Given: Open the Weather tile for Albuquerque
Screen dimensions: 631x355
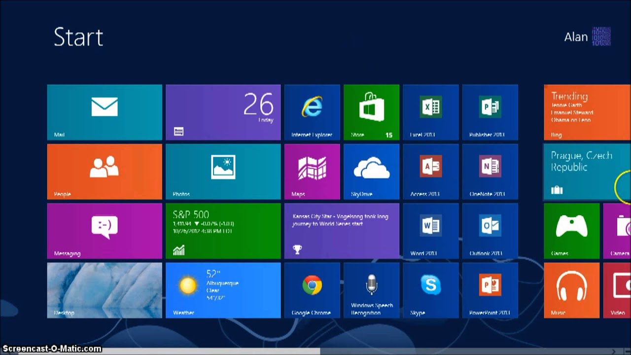Looking at the screenshot, I should tap(223, 290).
